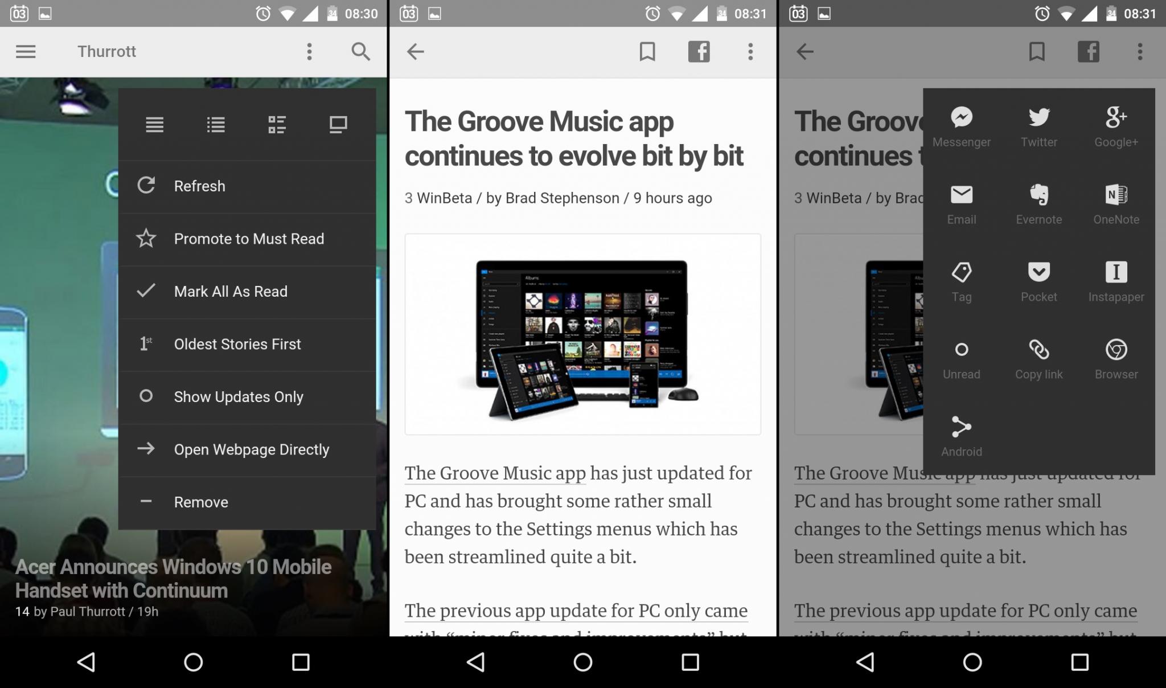Open Acer Announces Windows 10 Mobile story
The image size is (1166, 688).
pos(173,579)
